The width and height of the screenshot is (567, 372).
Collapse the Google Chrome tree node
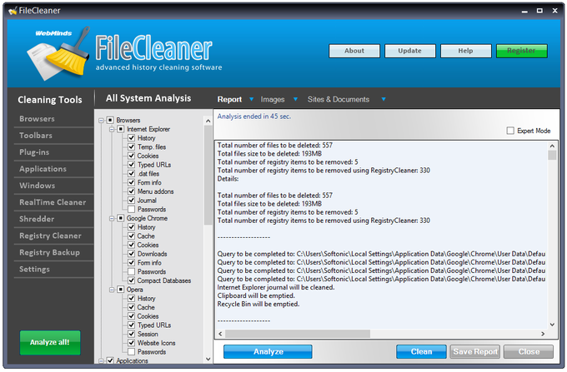pyautogui.click(x=112, y=218)
